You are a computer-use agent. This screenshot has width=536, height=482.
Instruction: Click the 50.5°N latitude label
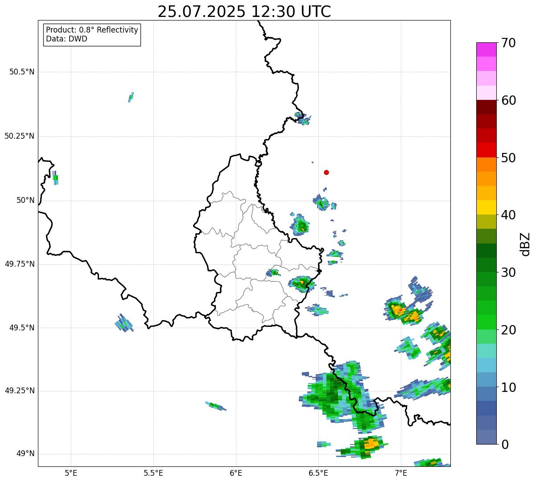pyautogui.click(x=22, y=72)
